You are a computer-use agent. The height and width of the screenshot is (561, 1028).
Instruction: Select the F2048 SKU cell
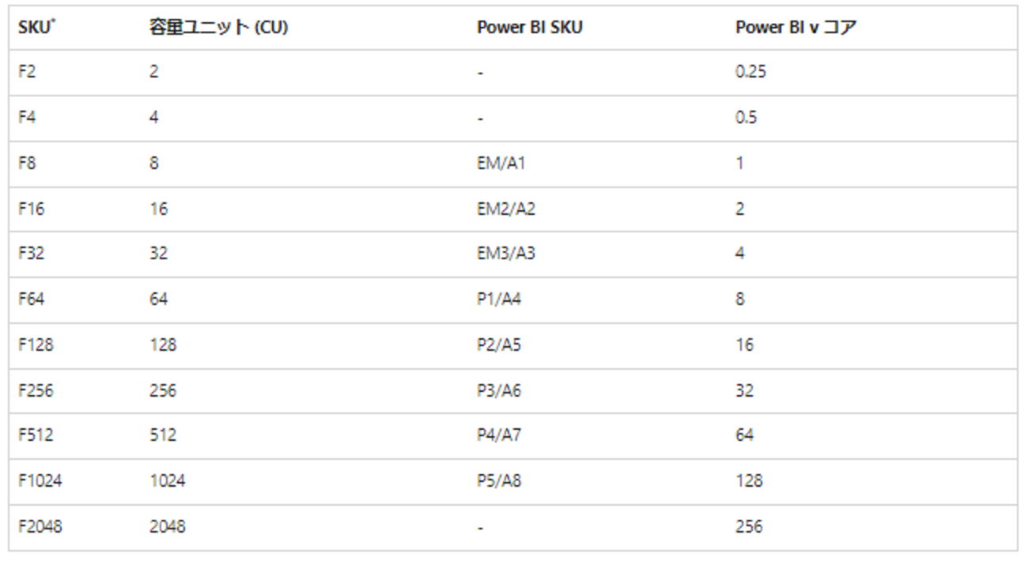pyautogui.click(x=40, y=526)
